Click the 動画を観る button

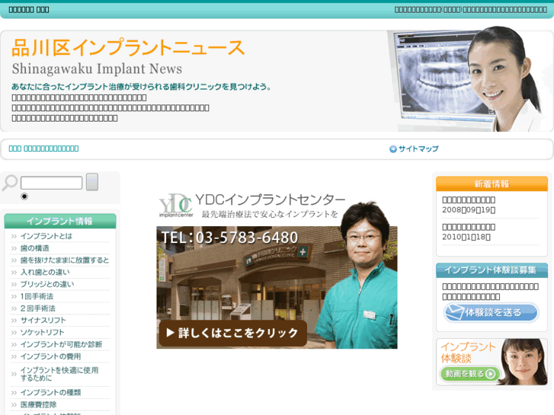point(470,374)
